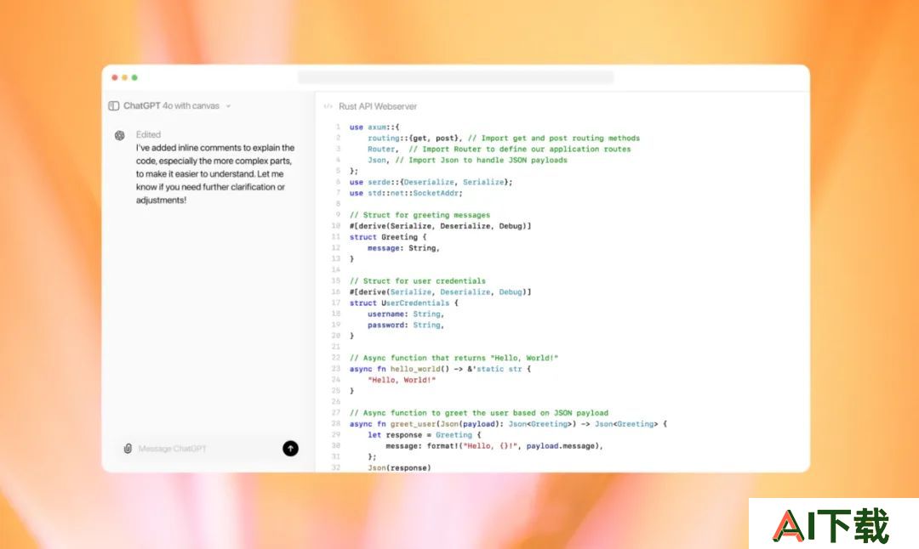The height and width of the screenshot is (549, 919).
Task: Click the yellow window minimize button
Action: pos(124,77)
